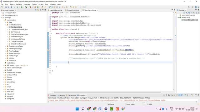Viewport: 200px width, 112px height.
Task: Click the editor horizontal scrollbar
Action: click(x=107, y=92)
